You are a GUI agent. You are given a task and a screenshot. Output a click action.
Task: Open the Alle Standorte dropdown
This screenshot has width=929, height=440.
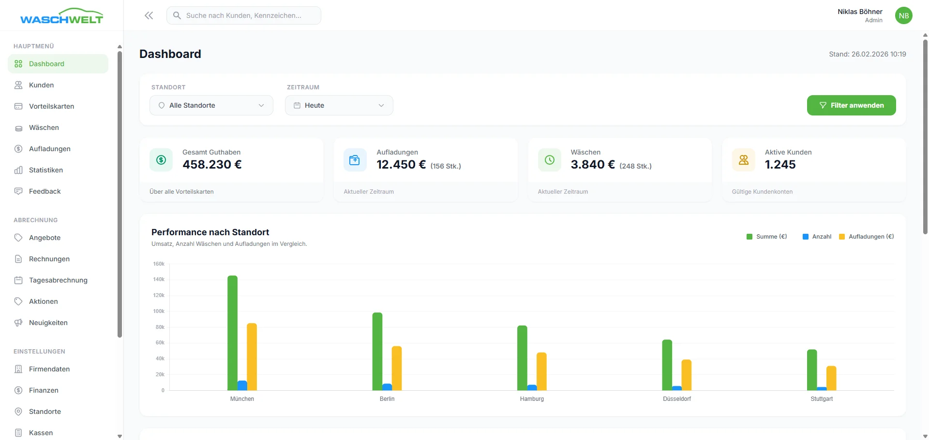point(211,105)
